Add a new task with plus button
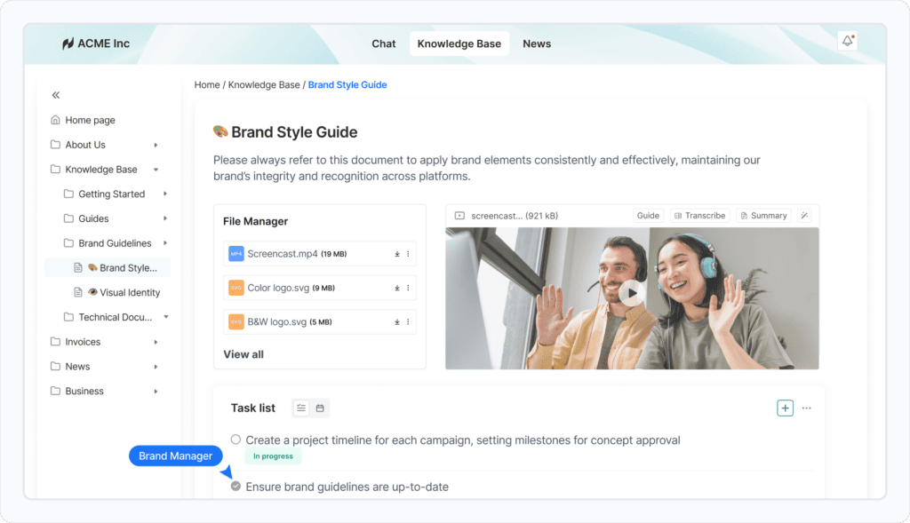 pyautogui.click(x=785, y=408)
